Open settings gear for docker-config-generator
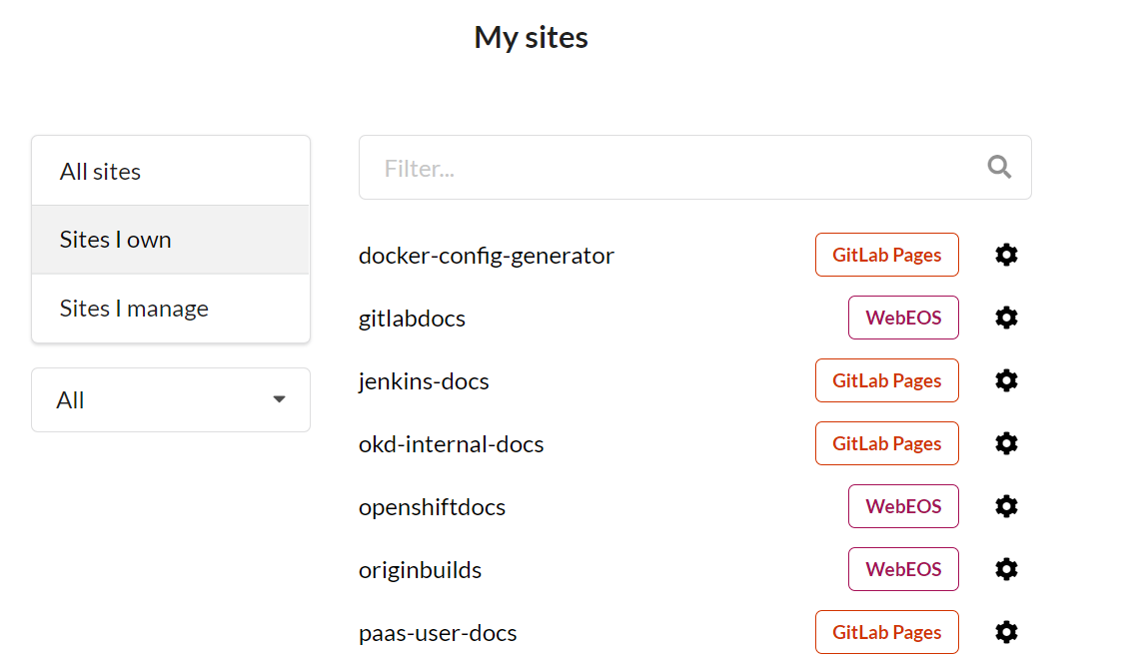Image resolution: width=1140 pixels, height=662 pixels. click(x=1006, y=255)
